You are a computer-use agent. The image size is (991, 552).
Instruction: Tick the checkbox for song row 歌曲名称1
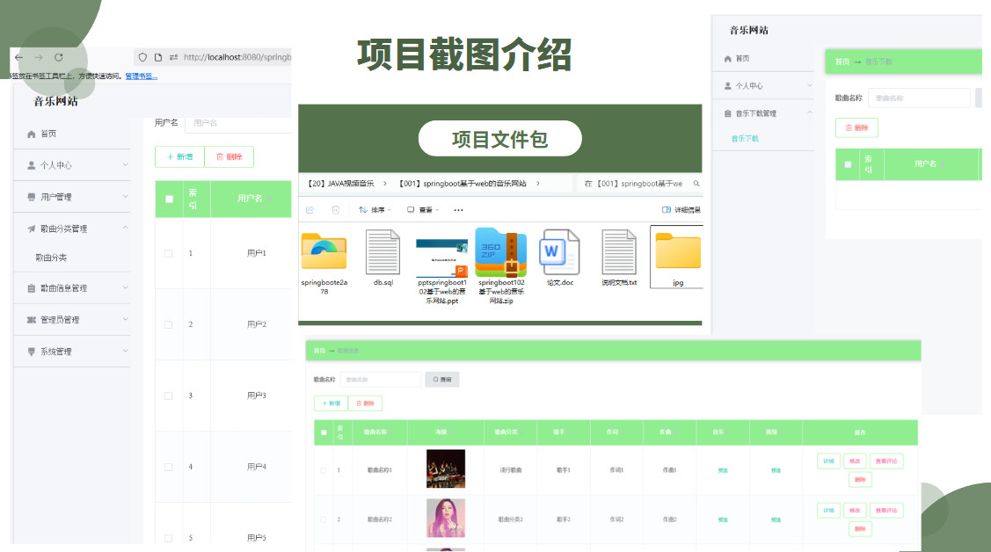(x=324, y=470)
